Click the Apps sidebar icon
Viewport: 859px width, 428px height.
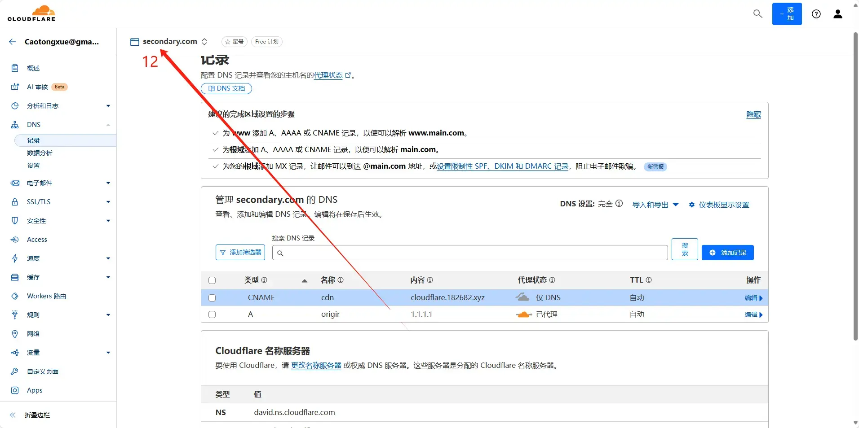tap(15, 390)
